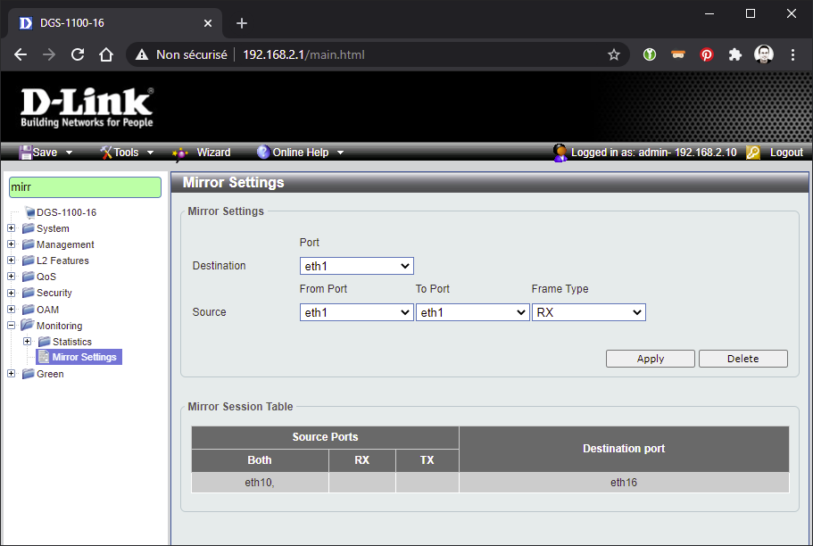Expand the Green tree node
Image resolution: width=813 pixels, height=546 pixels.
(x=11, y=373)
